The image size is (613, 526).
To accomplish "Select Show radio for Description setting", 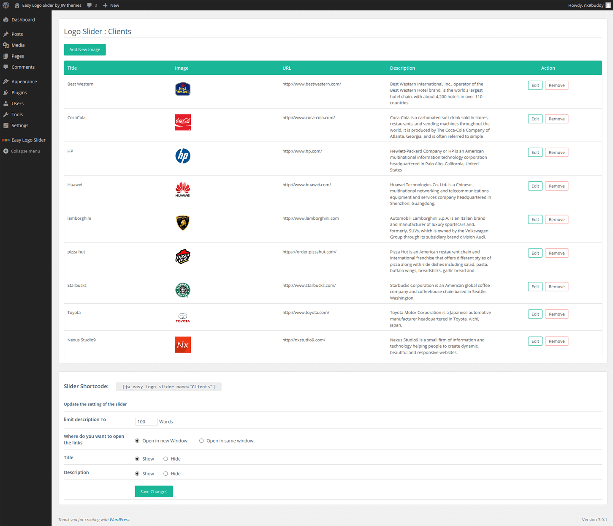I will click(x=137, y=474).
